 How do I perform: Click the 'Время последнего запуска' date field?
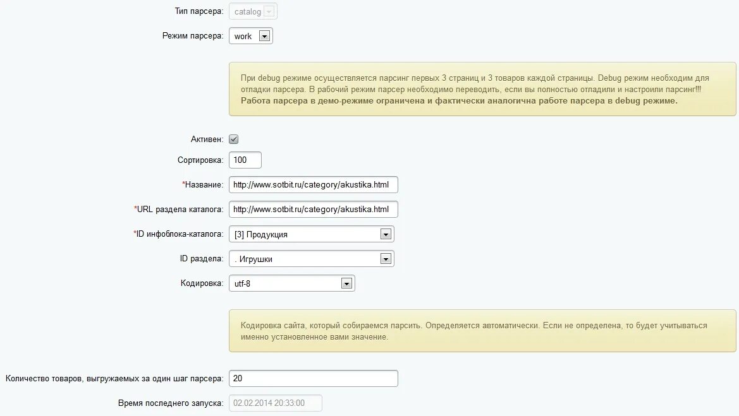(x=276, y=403)
